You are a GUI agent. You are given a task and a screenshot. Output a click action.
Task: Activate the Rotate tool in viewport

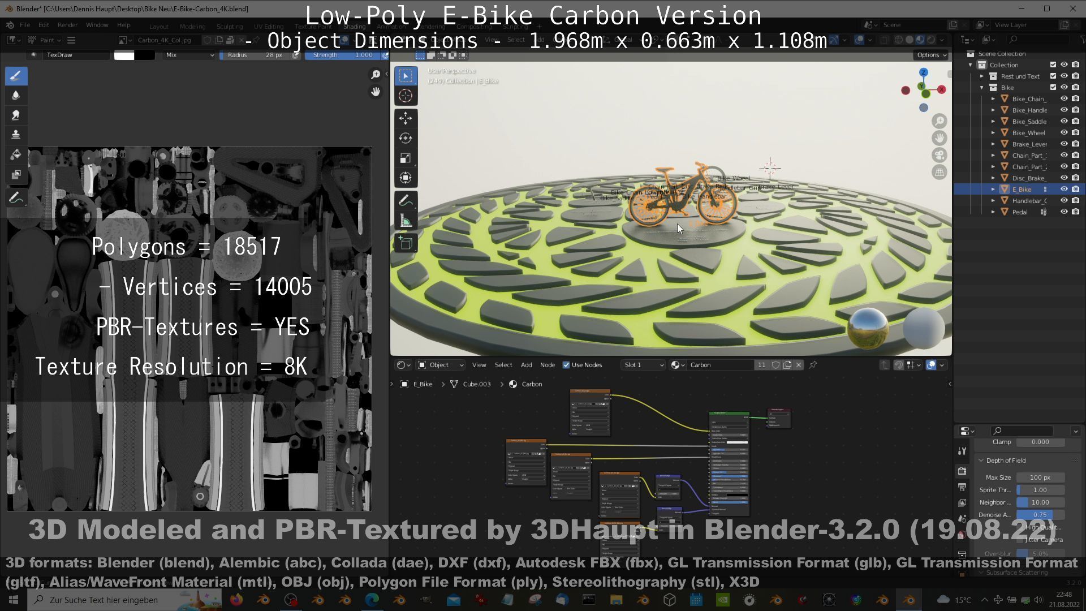[406, 138]
